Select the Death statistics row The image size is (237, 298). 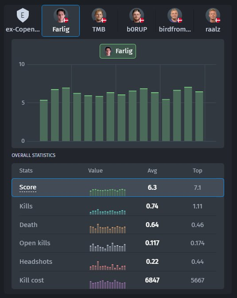(118, 225)
